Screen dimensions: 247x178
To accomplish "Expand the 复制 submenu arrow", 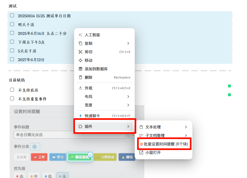I will coord(128,43).
